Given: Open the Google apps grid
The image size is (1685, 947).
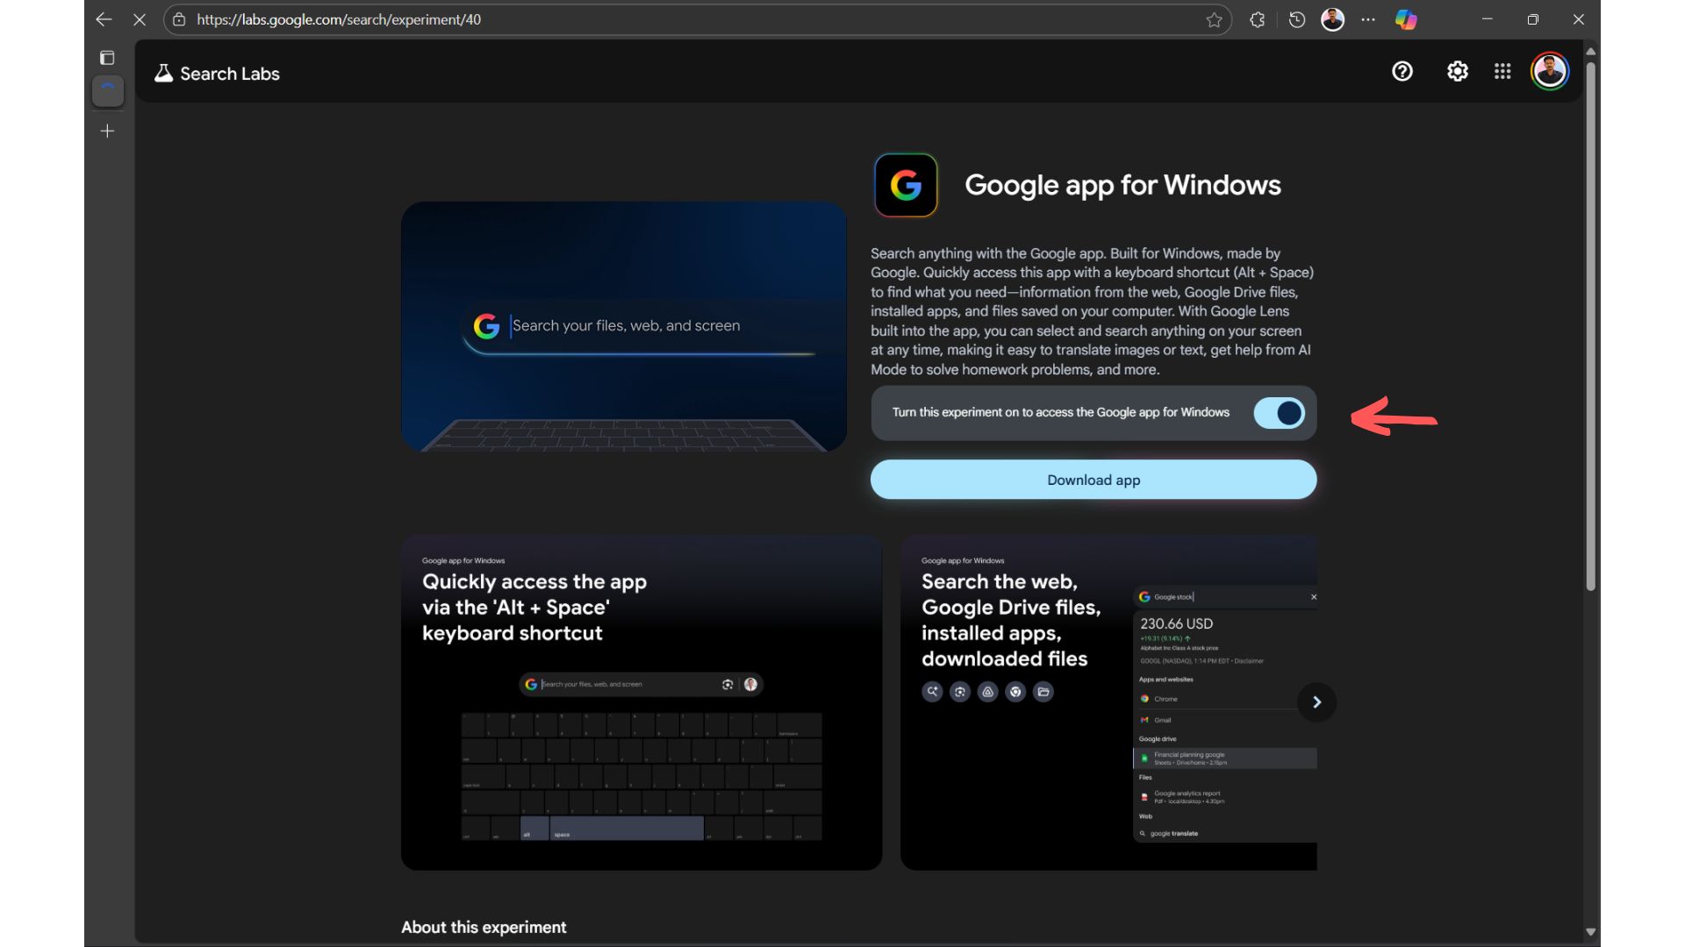Looking at the screenshot, I should pyautogui.click(x=1502, y=72).
